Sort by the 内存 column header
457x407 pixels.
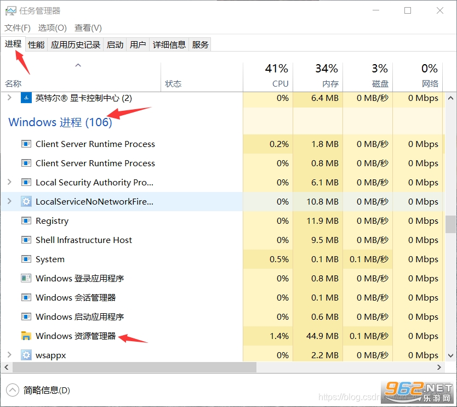point(318,77)
